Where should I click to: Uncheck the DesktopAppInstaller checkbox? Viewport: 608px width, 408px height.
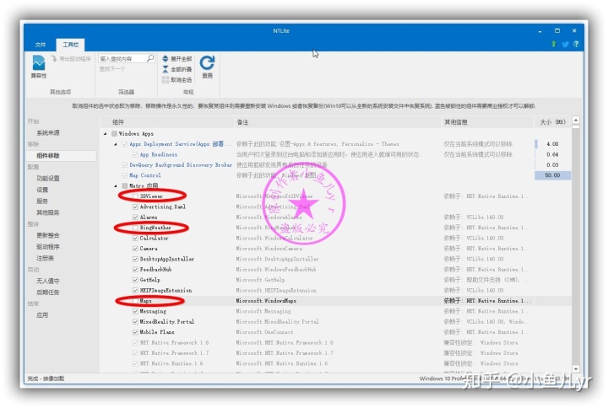(135, 259)
